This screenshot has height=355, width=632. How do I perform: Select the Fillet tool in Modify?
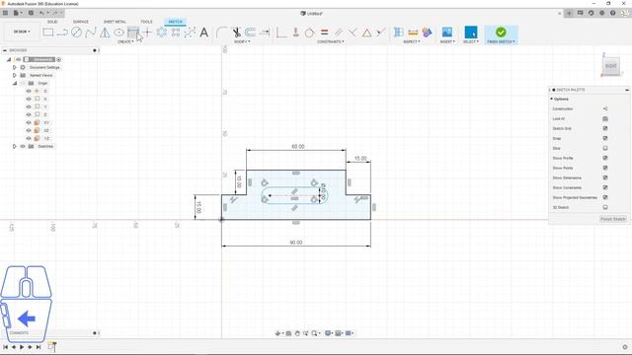pos(221,33)
